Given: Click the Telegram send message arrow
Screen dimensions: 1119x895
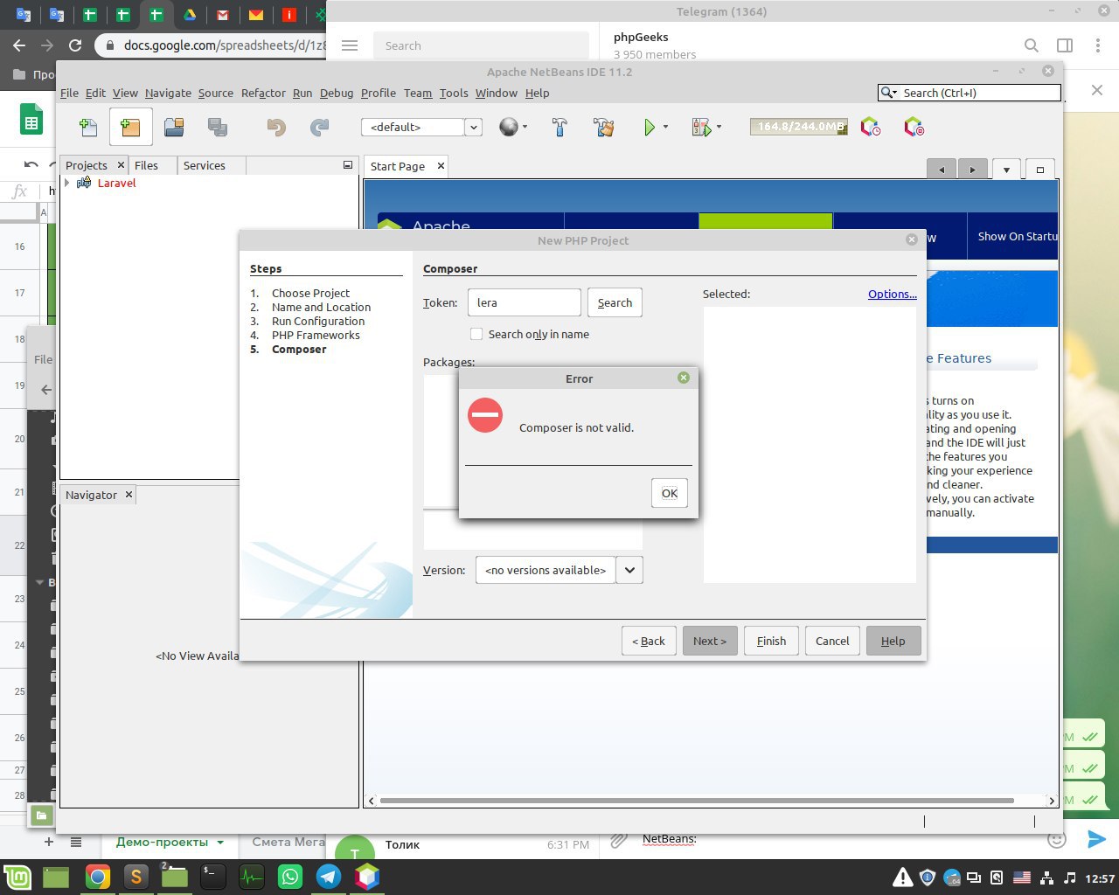Looking at the screenshot, I should pyautogui.click(x=1096, y=839).
